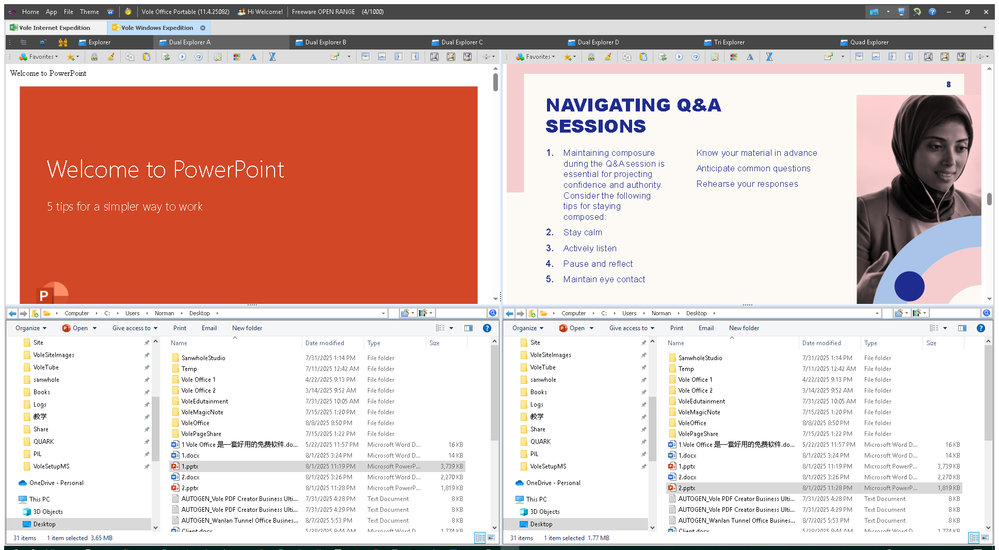Select 2.docx in left file list
Image resolution: width=999 pixels, height=550 pixels.
[317, 477]
